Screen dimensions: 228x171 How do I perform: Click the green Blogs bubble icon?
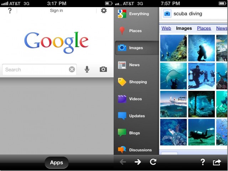pyautogui.click(x=122, y=133)
